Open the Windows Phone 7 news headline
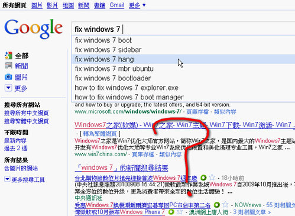This screenshot has width=295, height=216. (x=120, y=212)
